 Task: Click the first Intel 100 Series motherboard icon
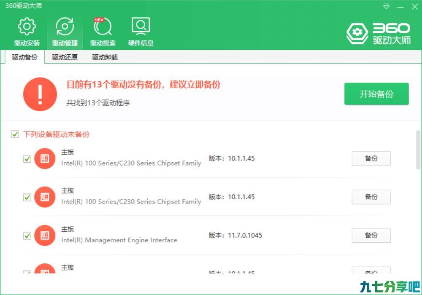pyautogui.click(x=45, y=158)
